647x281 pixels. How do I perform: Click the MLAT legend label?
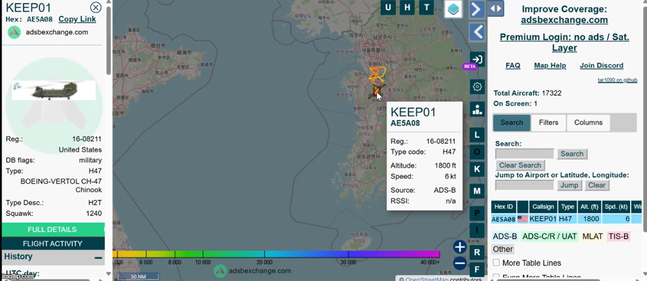(x=592, y=237)
